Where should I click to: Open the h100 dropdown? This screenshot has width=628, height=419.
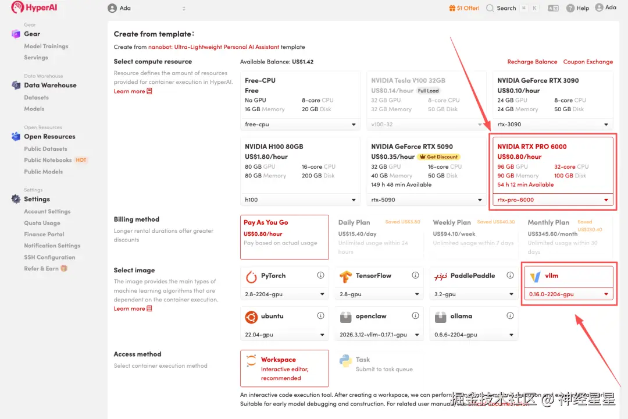(x=300, y=200)
